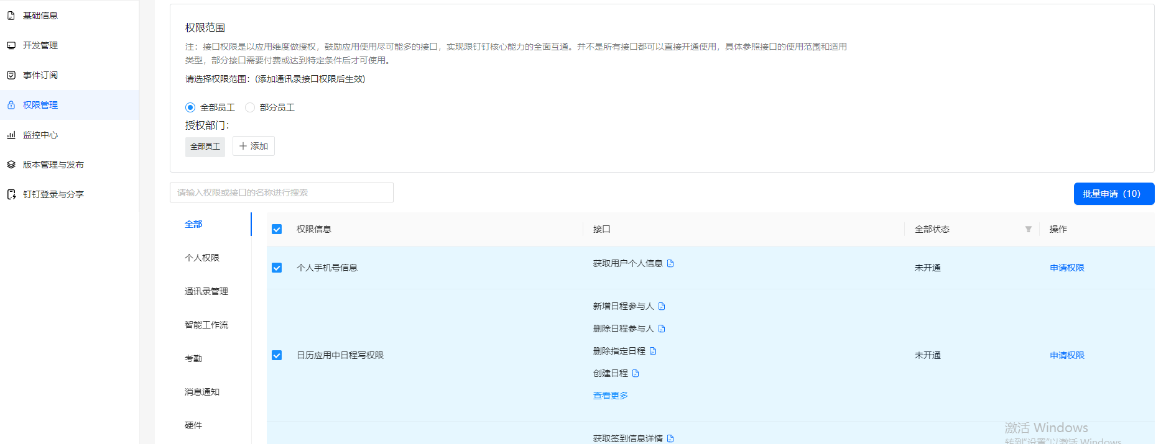Viewport: 1161px width, 444px height.
Task: Click the filter icon in 全部状态 column
Action: pyautogui.click(x=1029, y=229)
